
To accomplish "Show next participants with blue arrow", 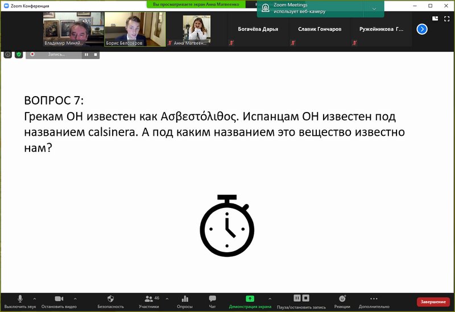I will pos(422,29).
